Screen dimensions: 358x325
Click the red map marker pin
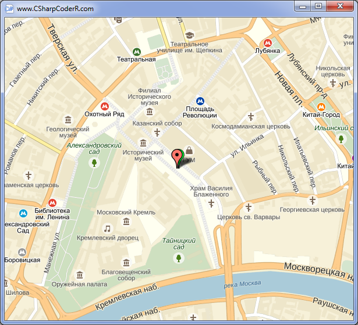[177, 158]
